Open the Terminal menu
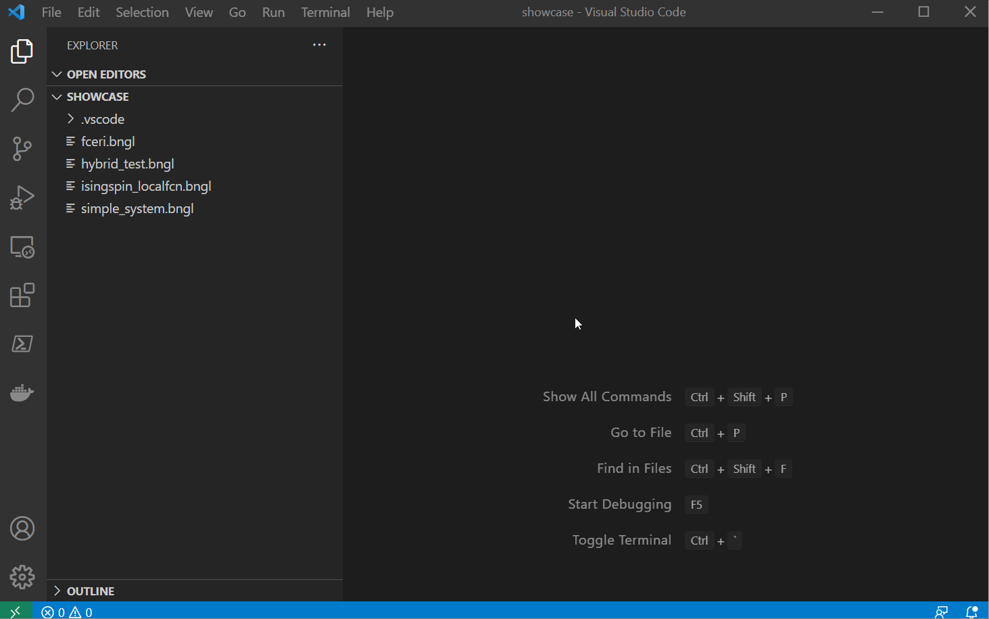This screenshot has height=619, width=989. point(325,12)
